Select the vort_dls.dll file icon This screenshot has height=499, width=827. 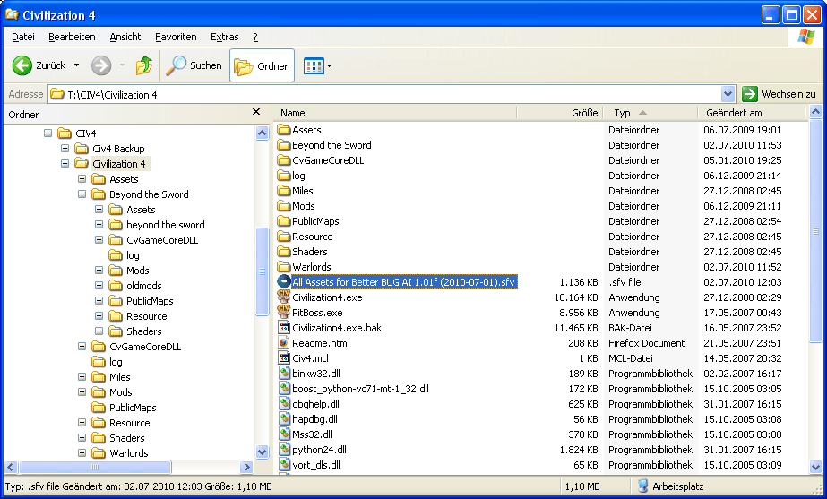[284, 465]
